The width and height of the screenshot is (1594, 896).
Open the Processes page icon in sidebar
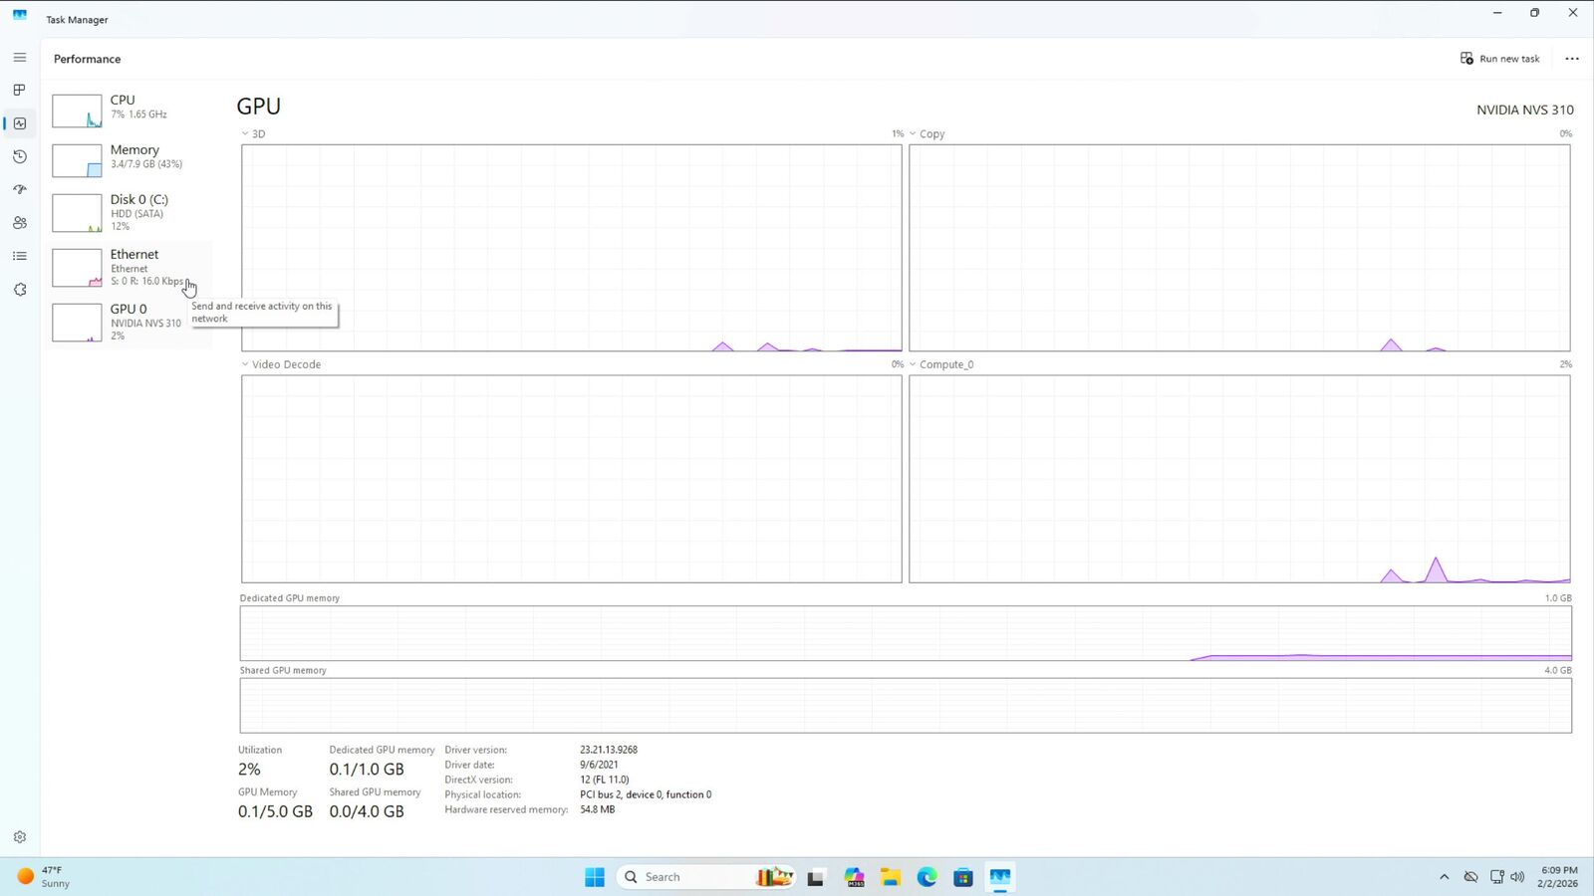19,90
